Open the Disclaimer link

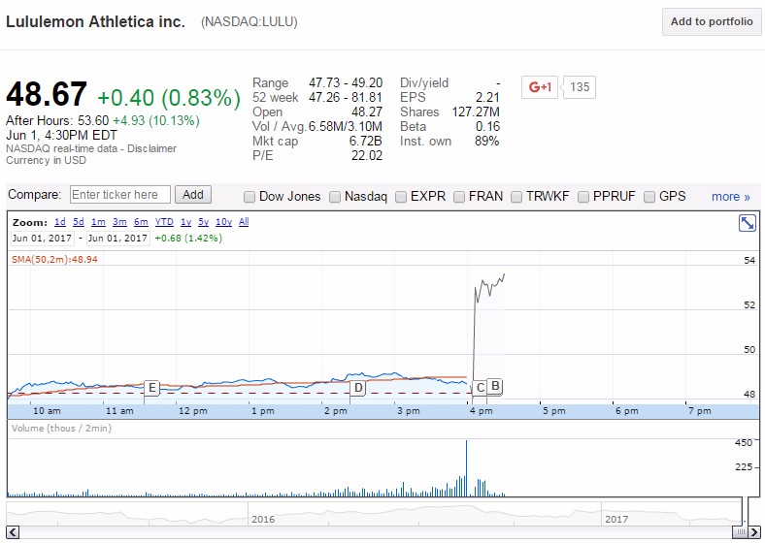(151, 148)
